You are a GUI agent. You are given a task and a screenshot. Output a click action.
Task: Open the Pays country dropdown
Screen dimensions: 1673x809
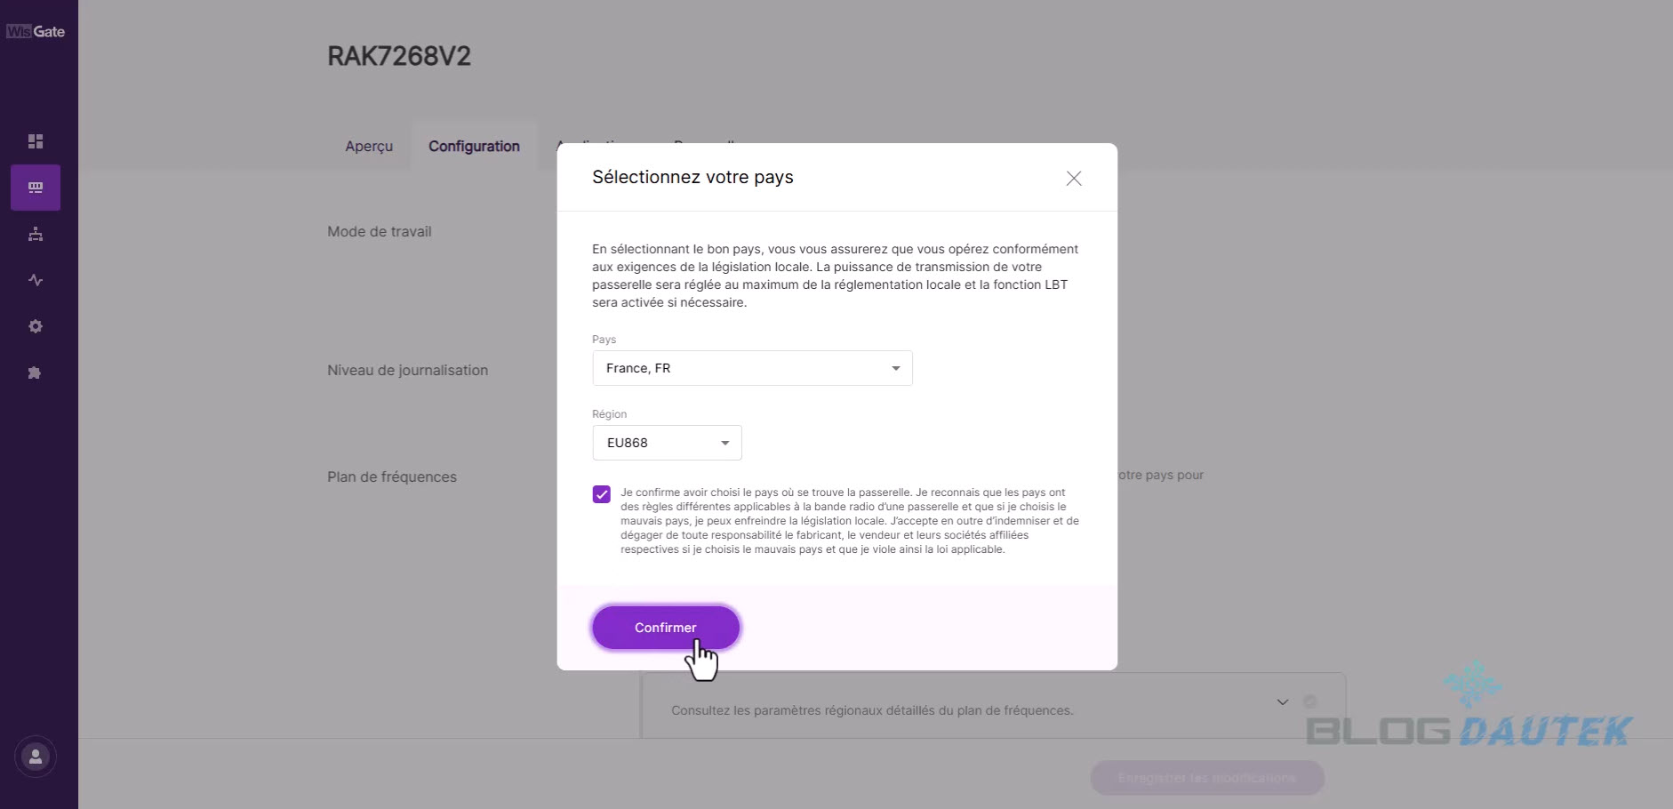tap(752, 368)
